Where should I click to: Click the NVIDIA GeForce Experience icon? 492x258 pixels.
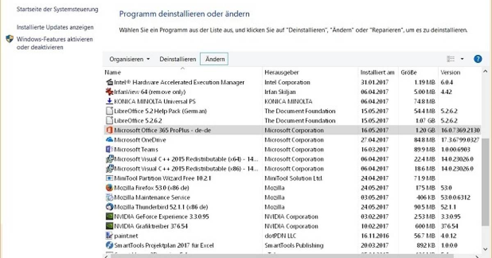pyautogui.click(x=109, y=217)
